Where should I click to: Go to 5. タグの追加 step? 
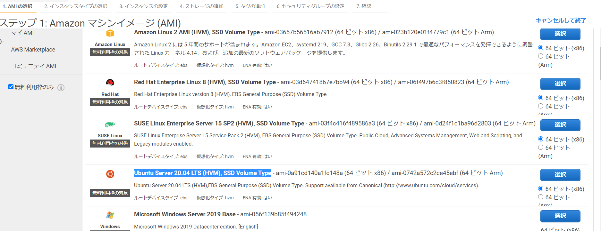click(x=250, y=6)
